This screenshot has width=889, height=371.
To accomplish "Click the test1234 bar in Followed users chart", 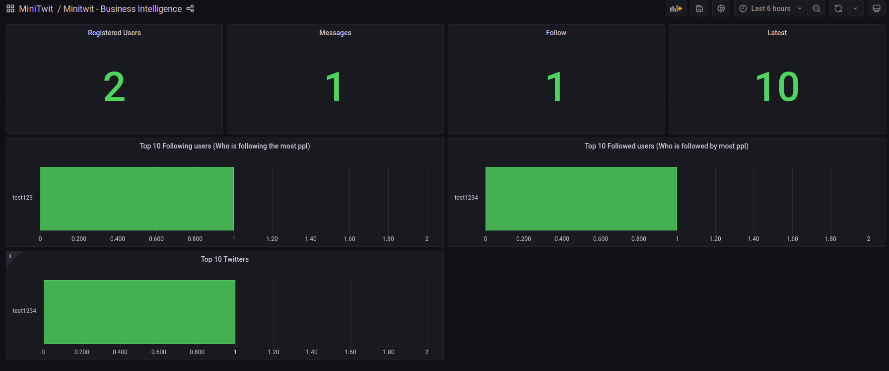I will [581, 199].
